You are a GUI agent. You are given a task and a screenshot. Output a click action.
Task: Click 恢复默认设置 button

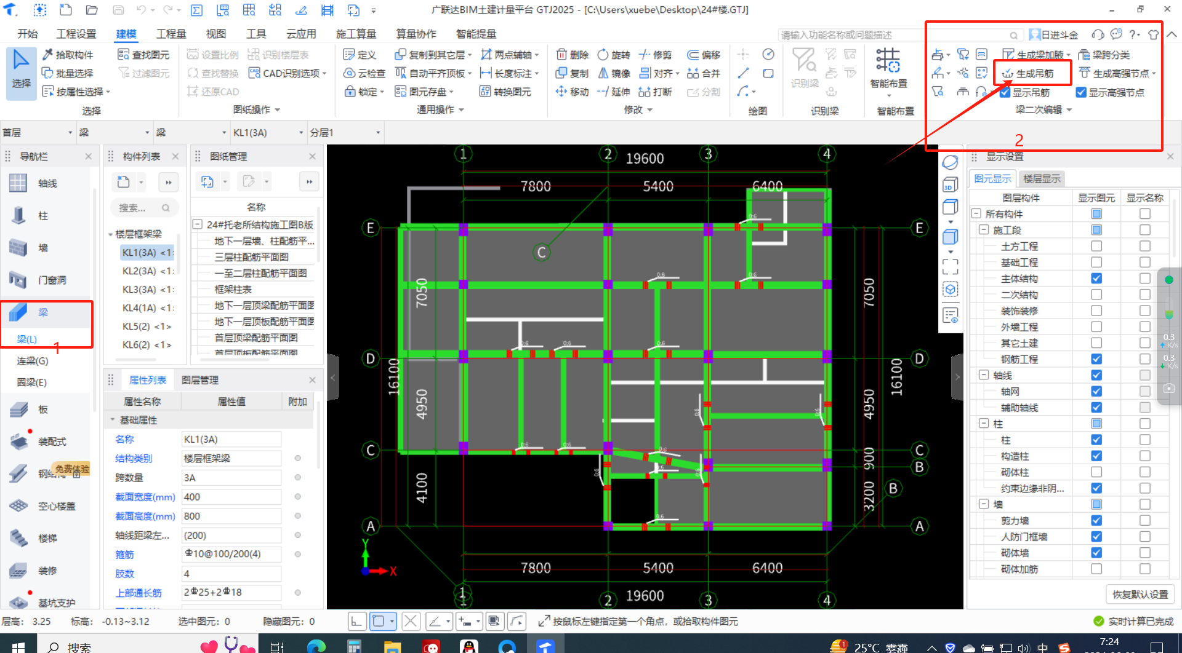pos(1140,595)
